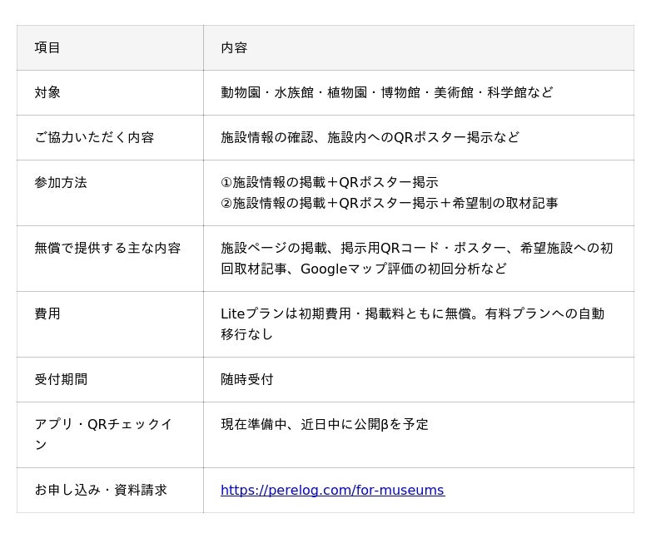Image resolution: width=666 pixels, height=538 pixels.
Task: Select the 費用 row label
Action: 47,313
